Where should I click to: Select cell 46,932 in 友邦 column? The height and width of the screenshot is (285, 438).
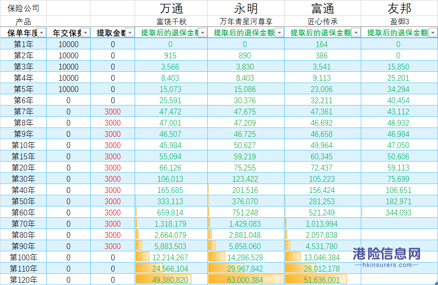(399, 123)
